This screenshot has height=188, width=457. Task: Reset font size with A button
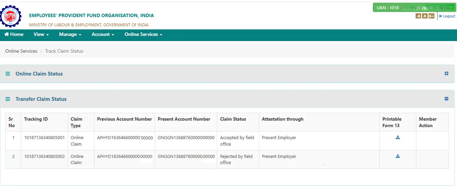[x=425, y=16]
